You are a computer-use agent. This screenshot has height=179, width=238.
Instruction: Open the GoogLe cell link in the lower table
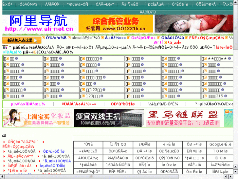pyautogui.click(x=220, y=144)
